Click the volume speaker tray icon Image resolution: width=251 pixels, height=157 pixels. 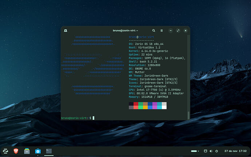pyautogui.click(x=211, y=151)
